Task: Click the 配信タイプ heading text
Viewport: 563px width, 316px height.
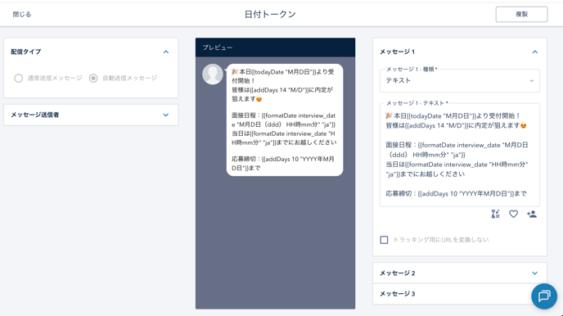Action: point(26,52)
